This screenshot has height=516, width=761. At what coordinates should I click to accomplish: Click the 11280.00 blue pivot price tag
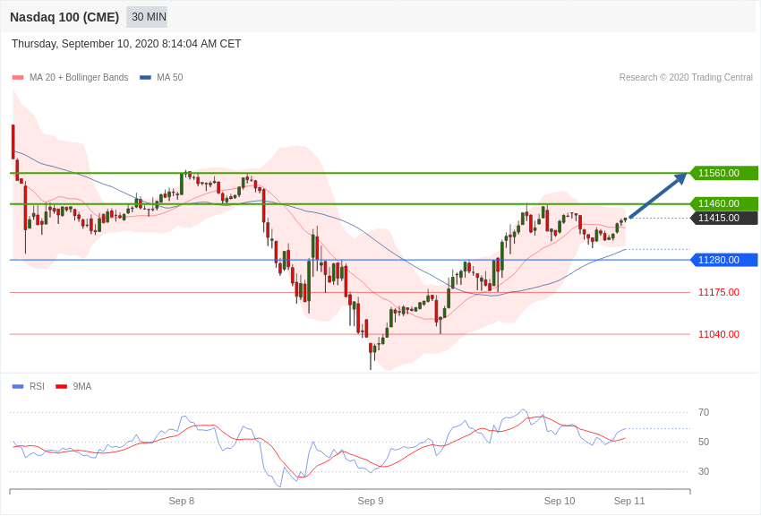(x=724, y=260)
